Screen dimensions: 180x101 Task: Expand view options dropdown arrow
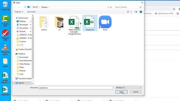pos(131,12)
